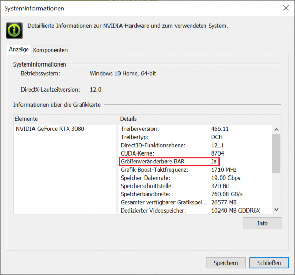Click the 760.08 GB/s value
295x275 pixels.
pyautogui.click(x=227, y=194)
